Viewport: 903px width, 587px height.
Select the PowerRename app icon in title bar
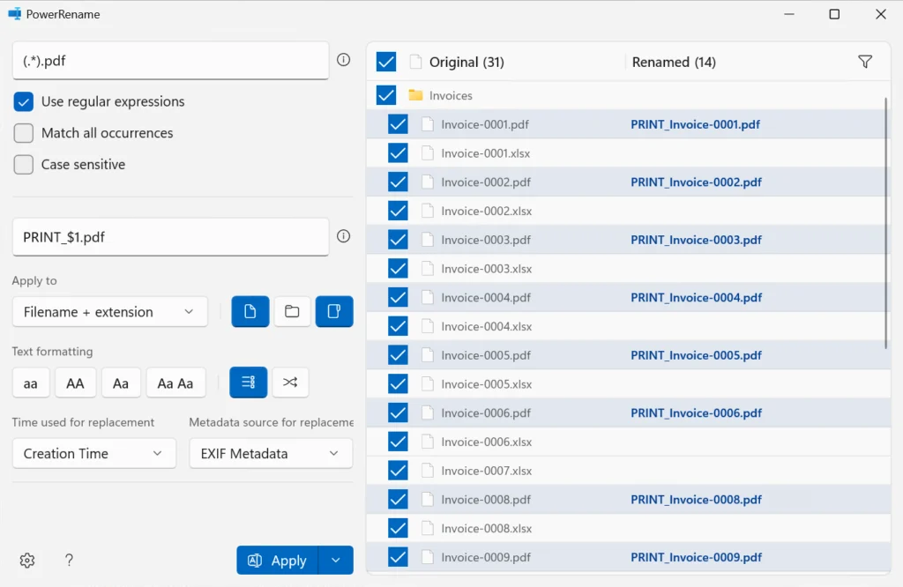[14, 14]
